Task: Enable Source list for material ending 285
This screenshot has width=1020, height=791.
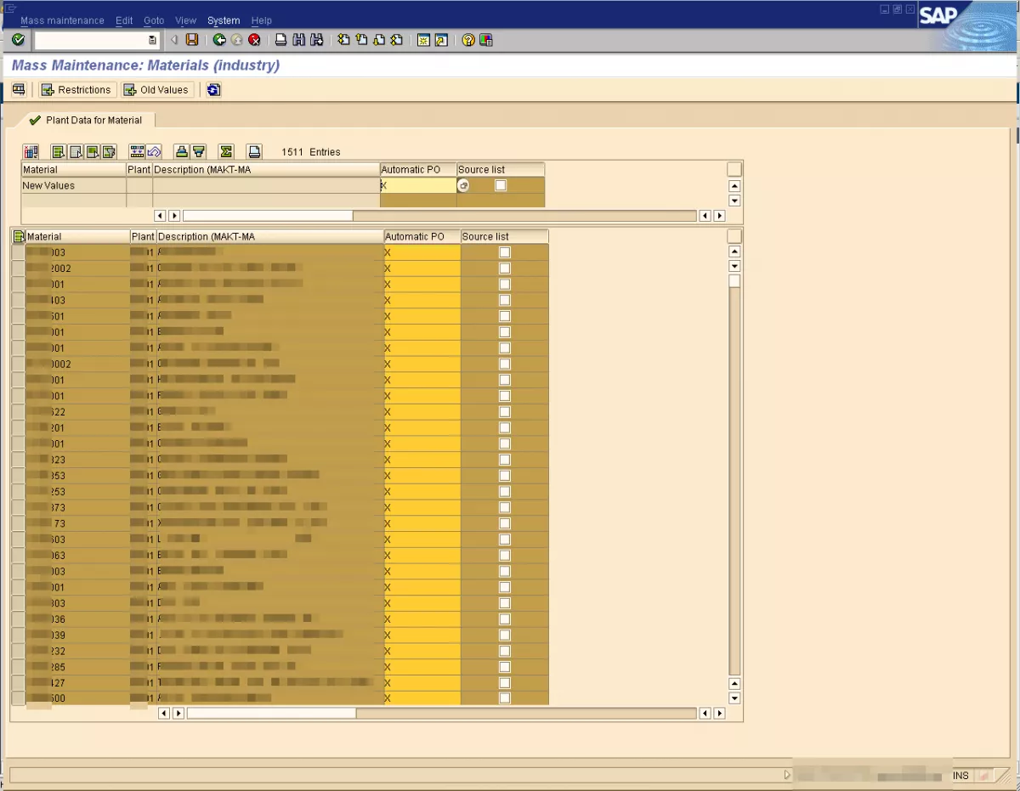Action: [505, 667]
